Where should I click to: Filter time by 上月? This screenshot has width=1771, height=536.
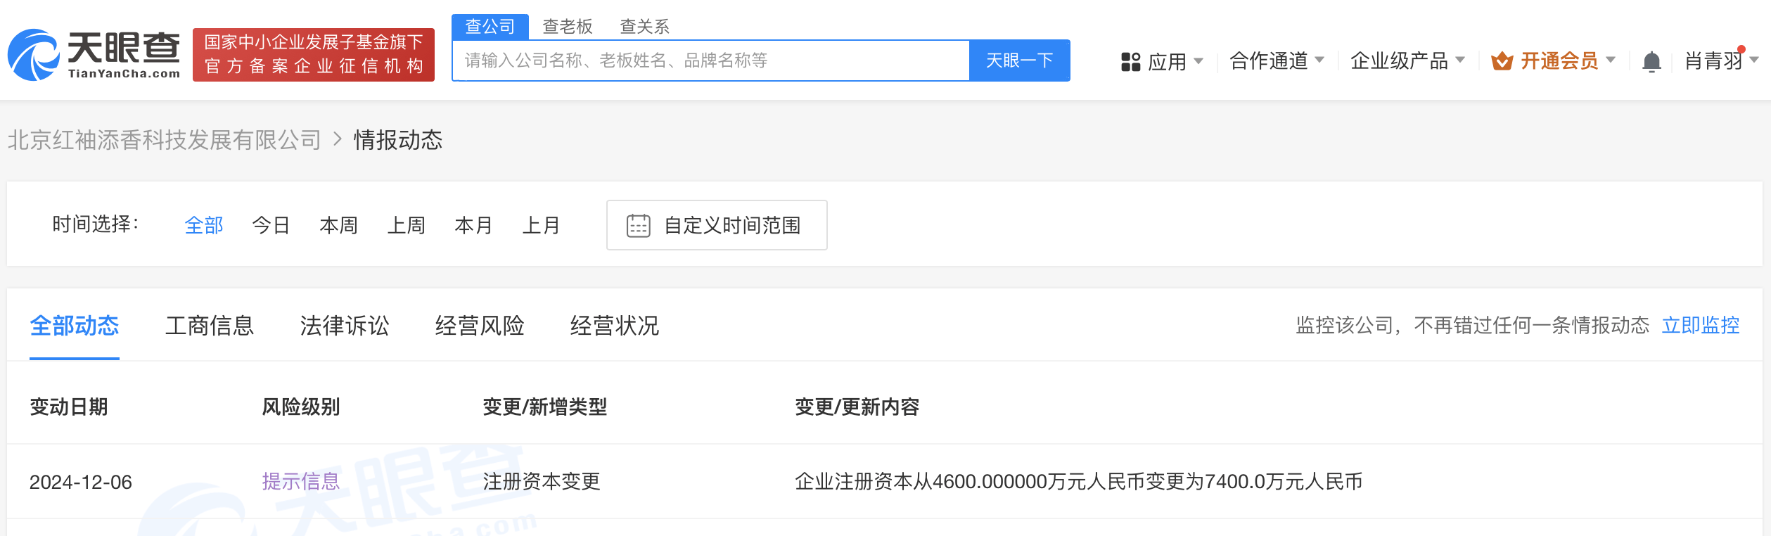(542, 225)
